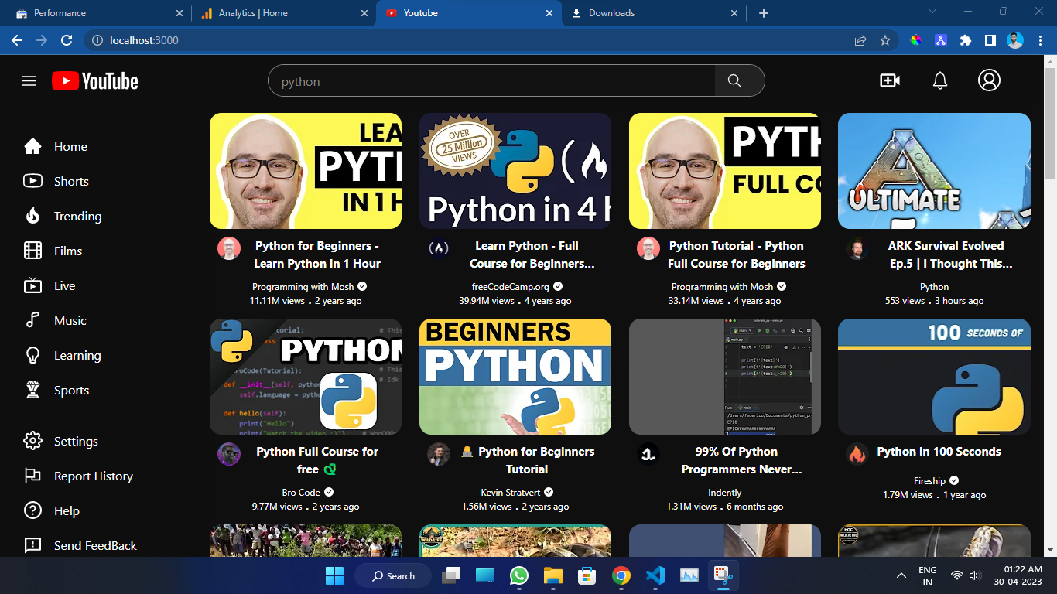The height and width of the screenshot is (594, 1057).
Task: Open Visual Studio Code from taskbar
Action: click(x=655, y=575)
